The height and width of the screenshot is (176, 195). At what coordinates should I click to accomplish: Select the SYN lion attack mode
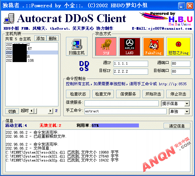point(106,47)
